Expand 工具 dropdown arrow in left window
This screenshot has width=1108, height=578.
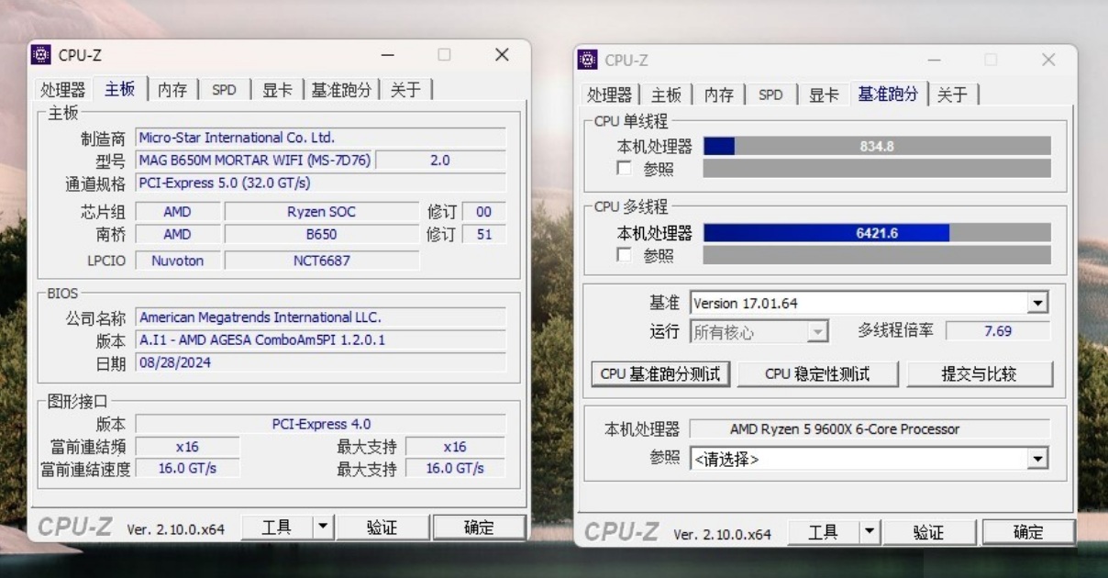point(323,527)
